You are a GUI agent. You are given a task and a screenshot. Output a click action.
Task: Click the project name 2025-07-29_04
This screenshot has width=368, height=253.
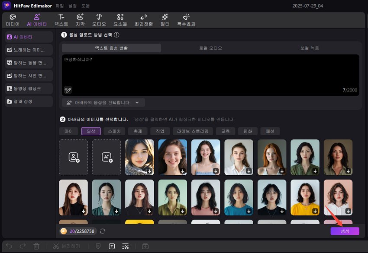[x=307, y=6]
